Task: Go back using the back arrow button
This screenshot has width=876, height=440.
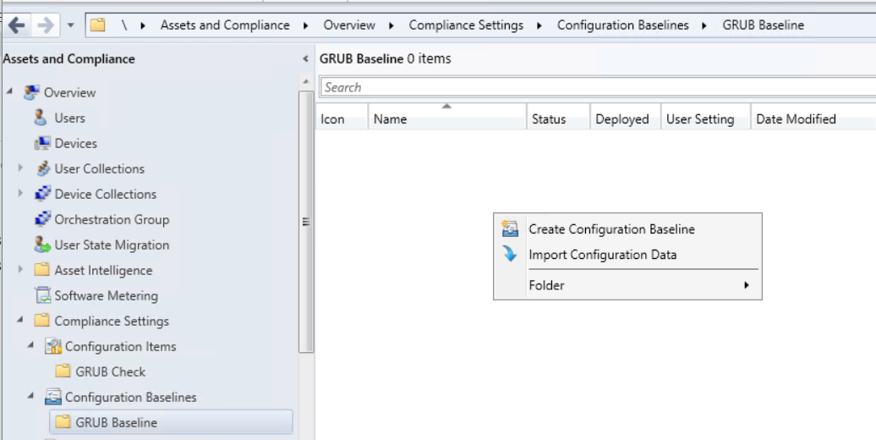Action: pos(17,25)
